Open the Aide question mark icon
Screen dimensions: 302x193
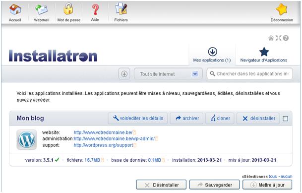pyautogui.click(x=95, y=9)
